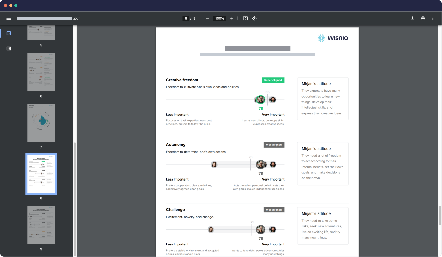Screen dimensions: 442x257
Task: Download the PDF file
Action: (412, 18)
